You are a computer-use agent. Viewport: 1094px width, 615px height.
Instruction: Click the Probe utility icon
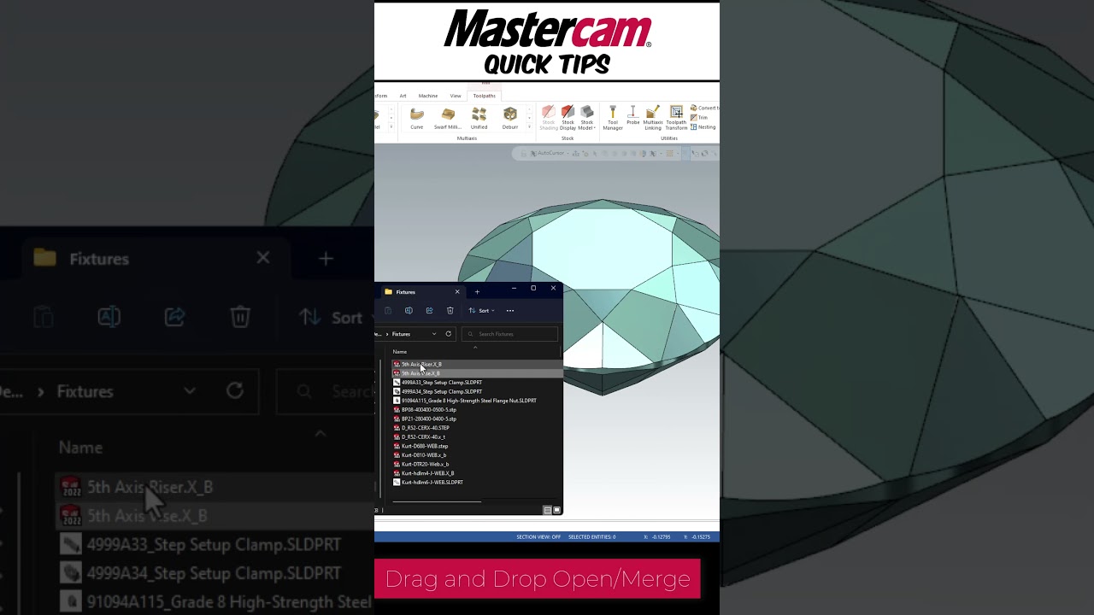[x=632, y=116]
